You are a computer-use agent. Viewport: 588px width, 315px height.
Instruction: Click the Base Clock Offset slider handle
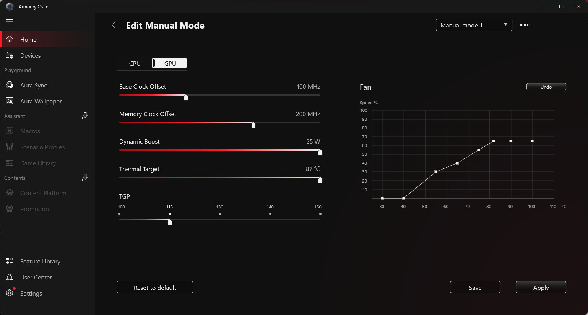pyautogui.click(x=186, y=97)
